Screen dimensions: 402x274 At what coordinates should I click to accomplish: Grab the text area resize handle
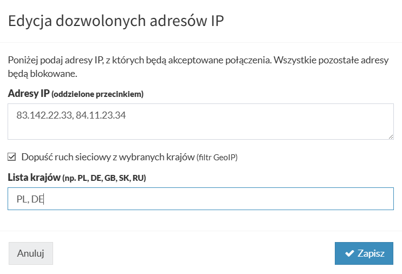391,137
